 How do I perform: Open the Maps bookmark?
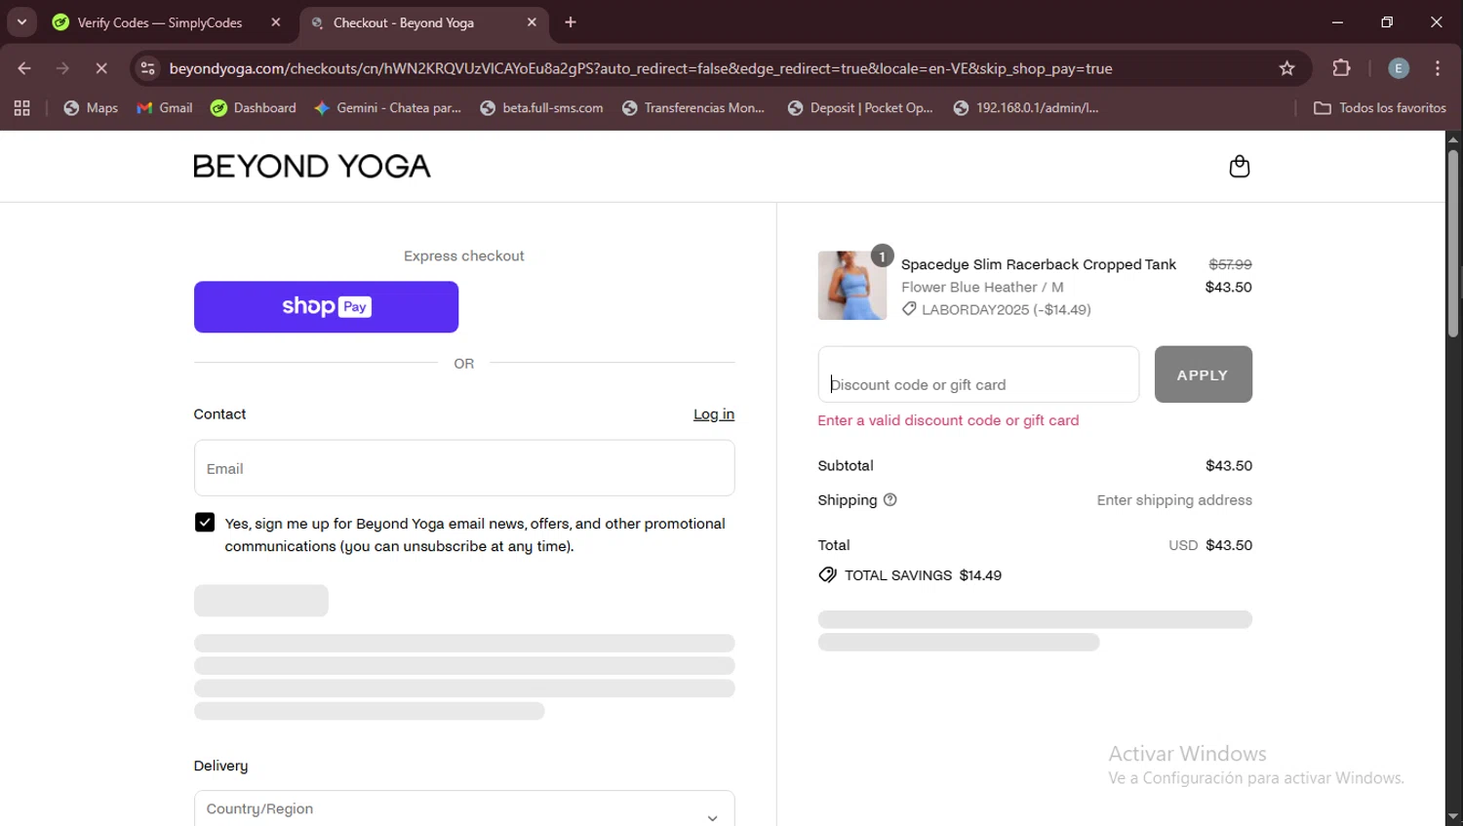tap(91, 108)
